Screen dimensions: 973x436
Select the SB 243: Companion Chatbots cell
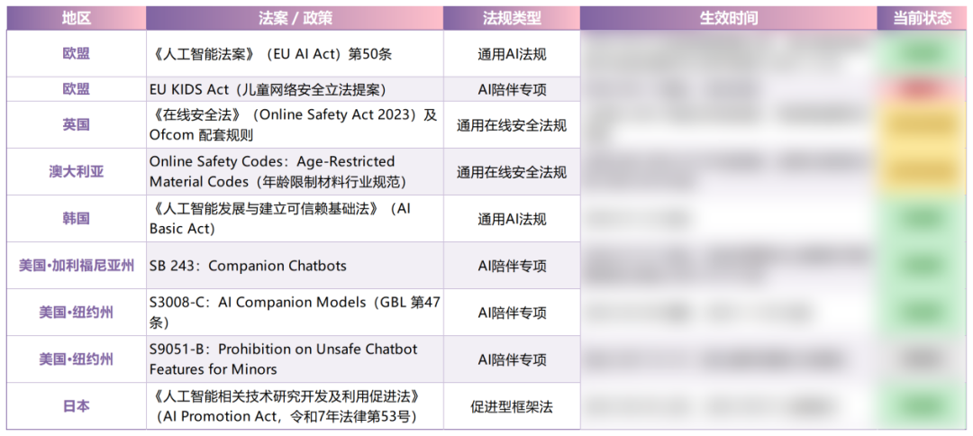295,266
